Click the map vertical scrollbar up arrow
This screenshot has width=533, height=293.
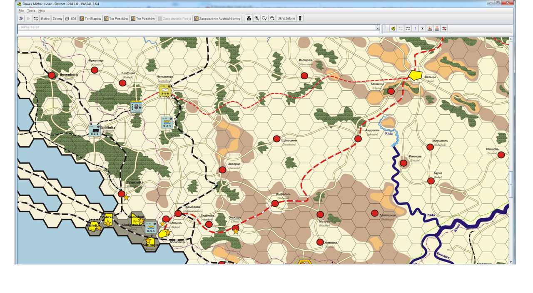(x=511, y=39)
